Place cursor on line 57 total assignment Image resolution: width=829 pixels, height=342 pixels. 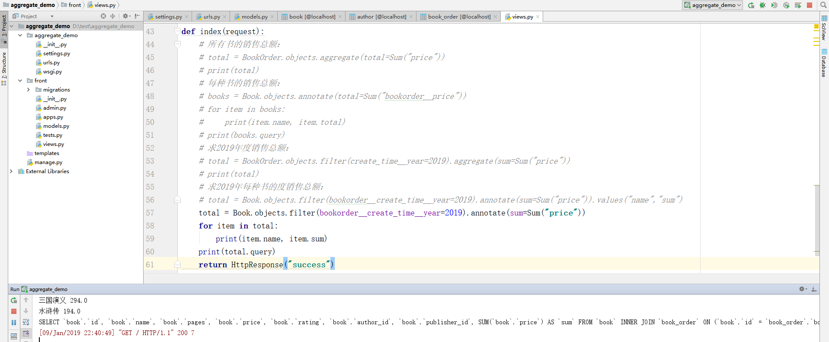point(392,213)
